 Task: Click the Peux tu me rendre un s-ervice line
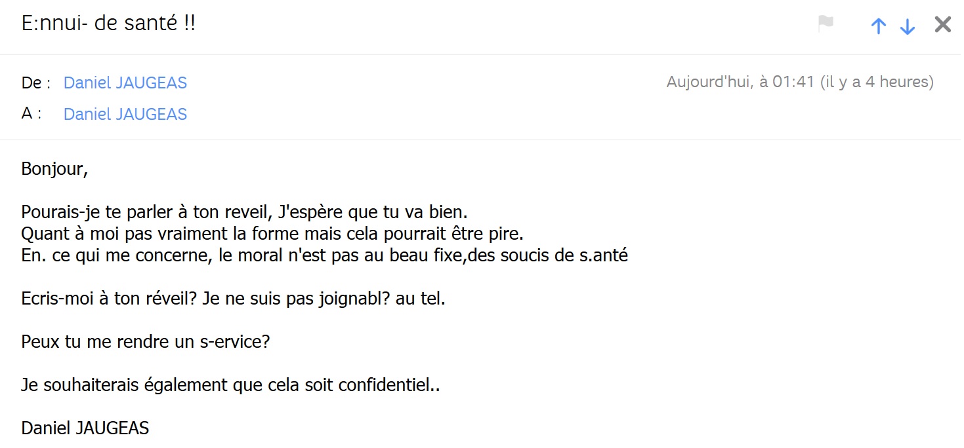[x=146, y=342]
